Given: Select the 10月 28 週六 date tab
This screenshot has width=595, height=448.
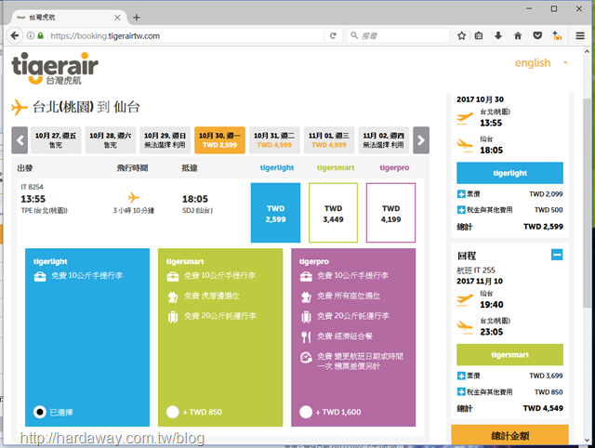Looking at the screenshot, I should 111,140.
